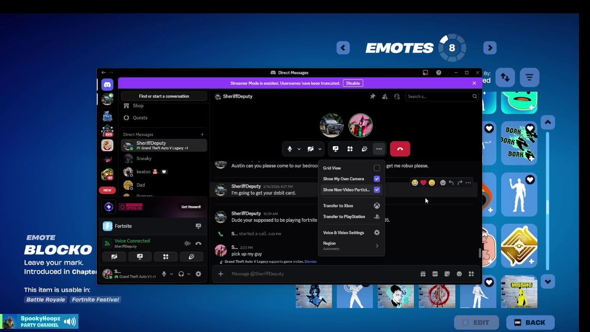This screenshot has height=332, width=590.
Task: Open Discord help icon in title bar
Action: (x=438, y=72)
